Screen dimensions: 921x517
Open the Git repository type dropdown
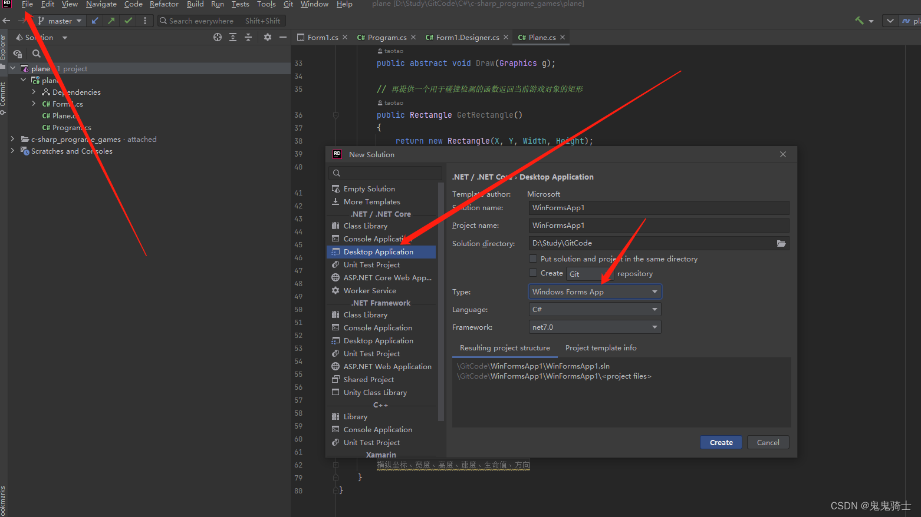pos(590,274)
